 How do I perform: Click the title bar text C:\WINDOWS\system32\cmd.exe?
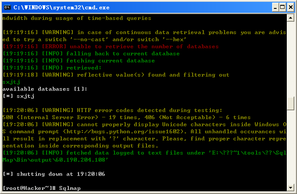click(61, 8)
